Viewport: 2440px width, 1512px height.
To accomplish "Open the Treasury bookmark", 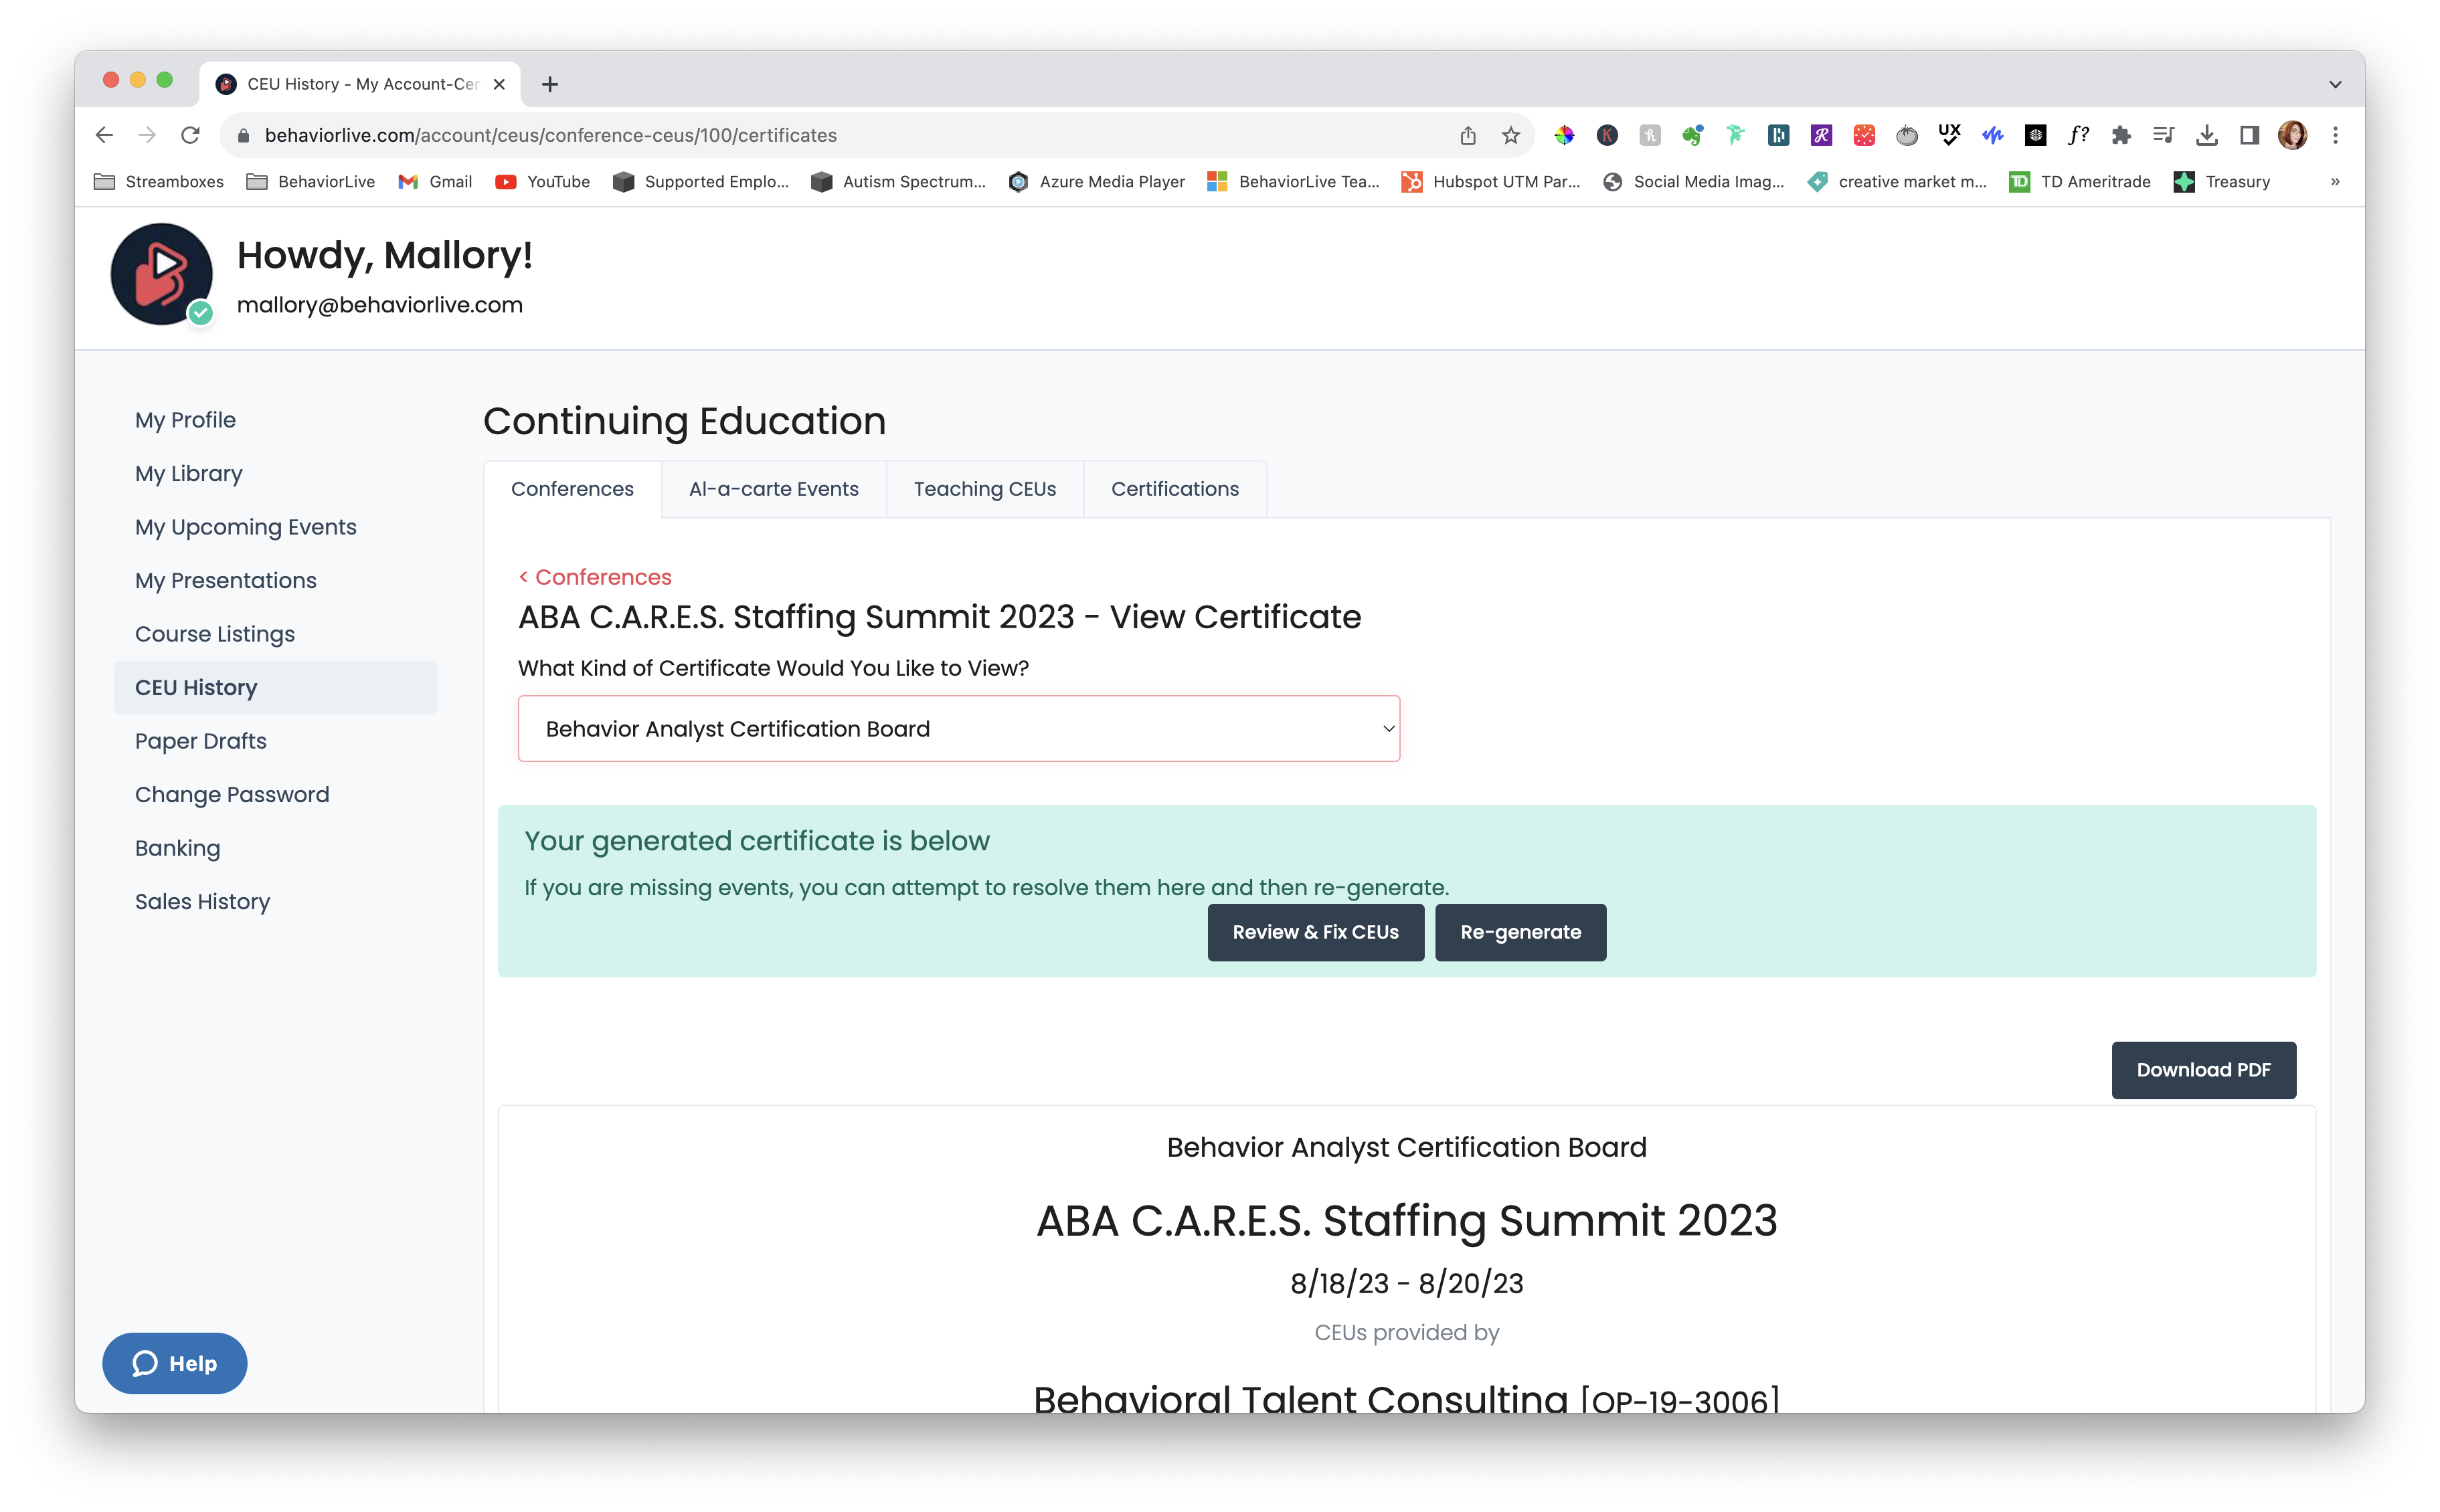I will coord(2222,182).
